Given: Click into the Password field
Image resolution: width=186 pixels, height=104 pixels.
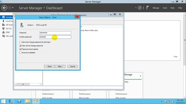Looking at the screenshot, I should pos(55,33).
